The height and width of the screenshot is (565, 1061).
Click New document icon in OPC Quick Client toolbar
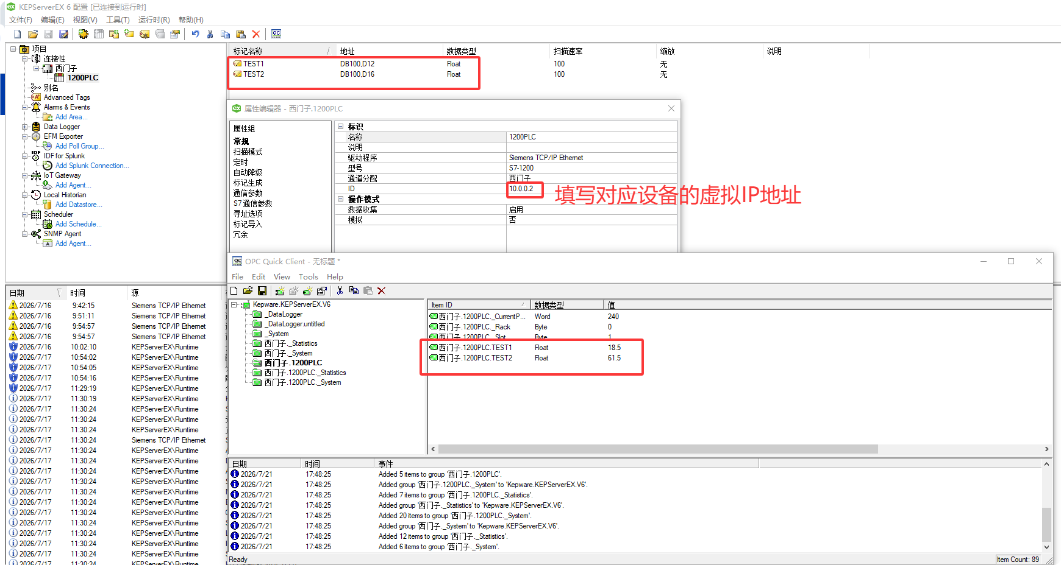coord(234,291)
